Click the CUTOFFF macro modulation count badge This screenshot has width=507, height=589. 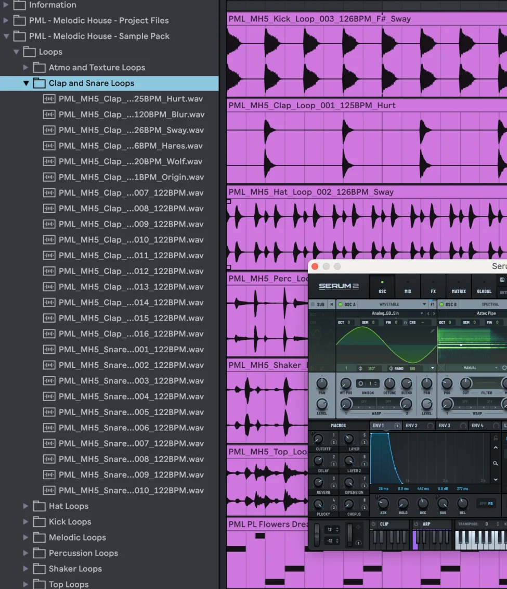click(x=333, y=442)
